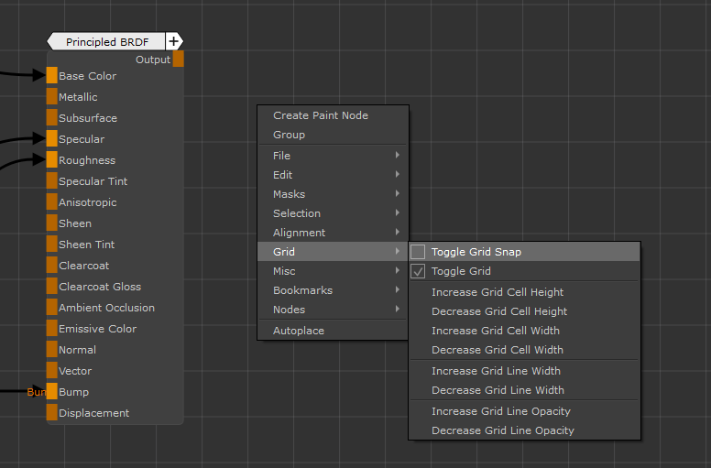Uncheck the Toggle Grid option
This screenshot has height=468, width=711.
coord(418,271)
